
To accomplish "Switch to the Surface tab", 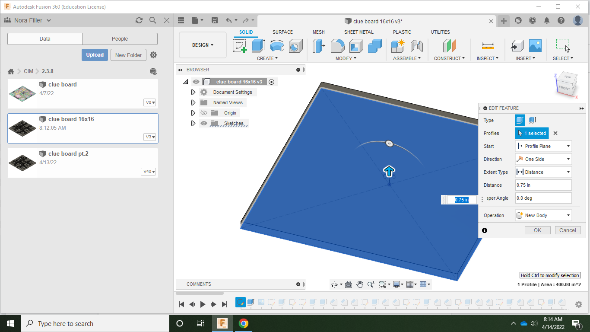I will tap(282, 32).
